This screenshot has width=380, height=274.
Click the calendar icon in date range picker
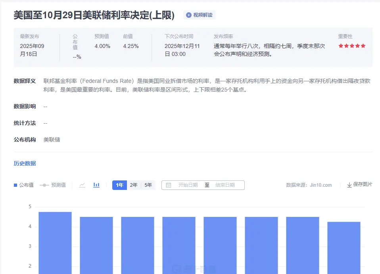[169, 185]
